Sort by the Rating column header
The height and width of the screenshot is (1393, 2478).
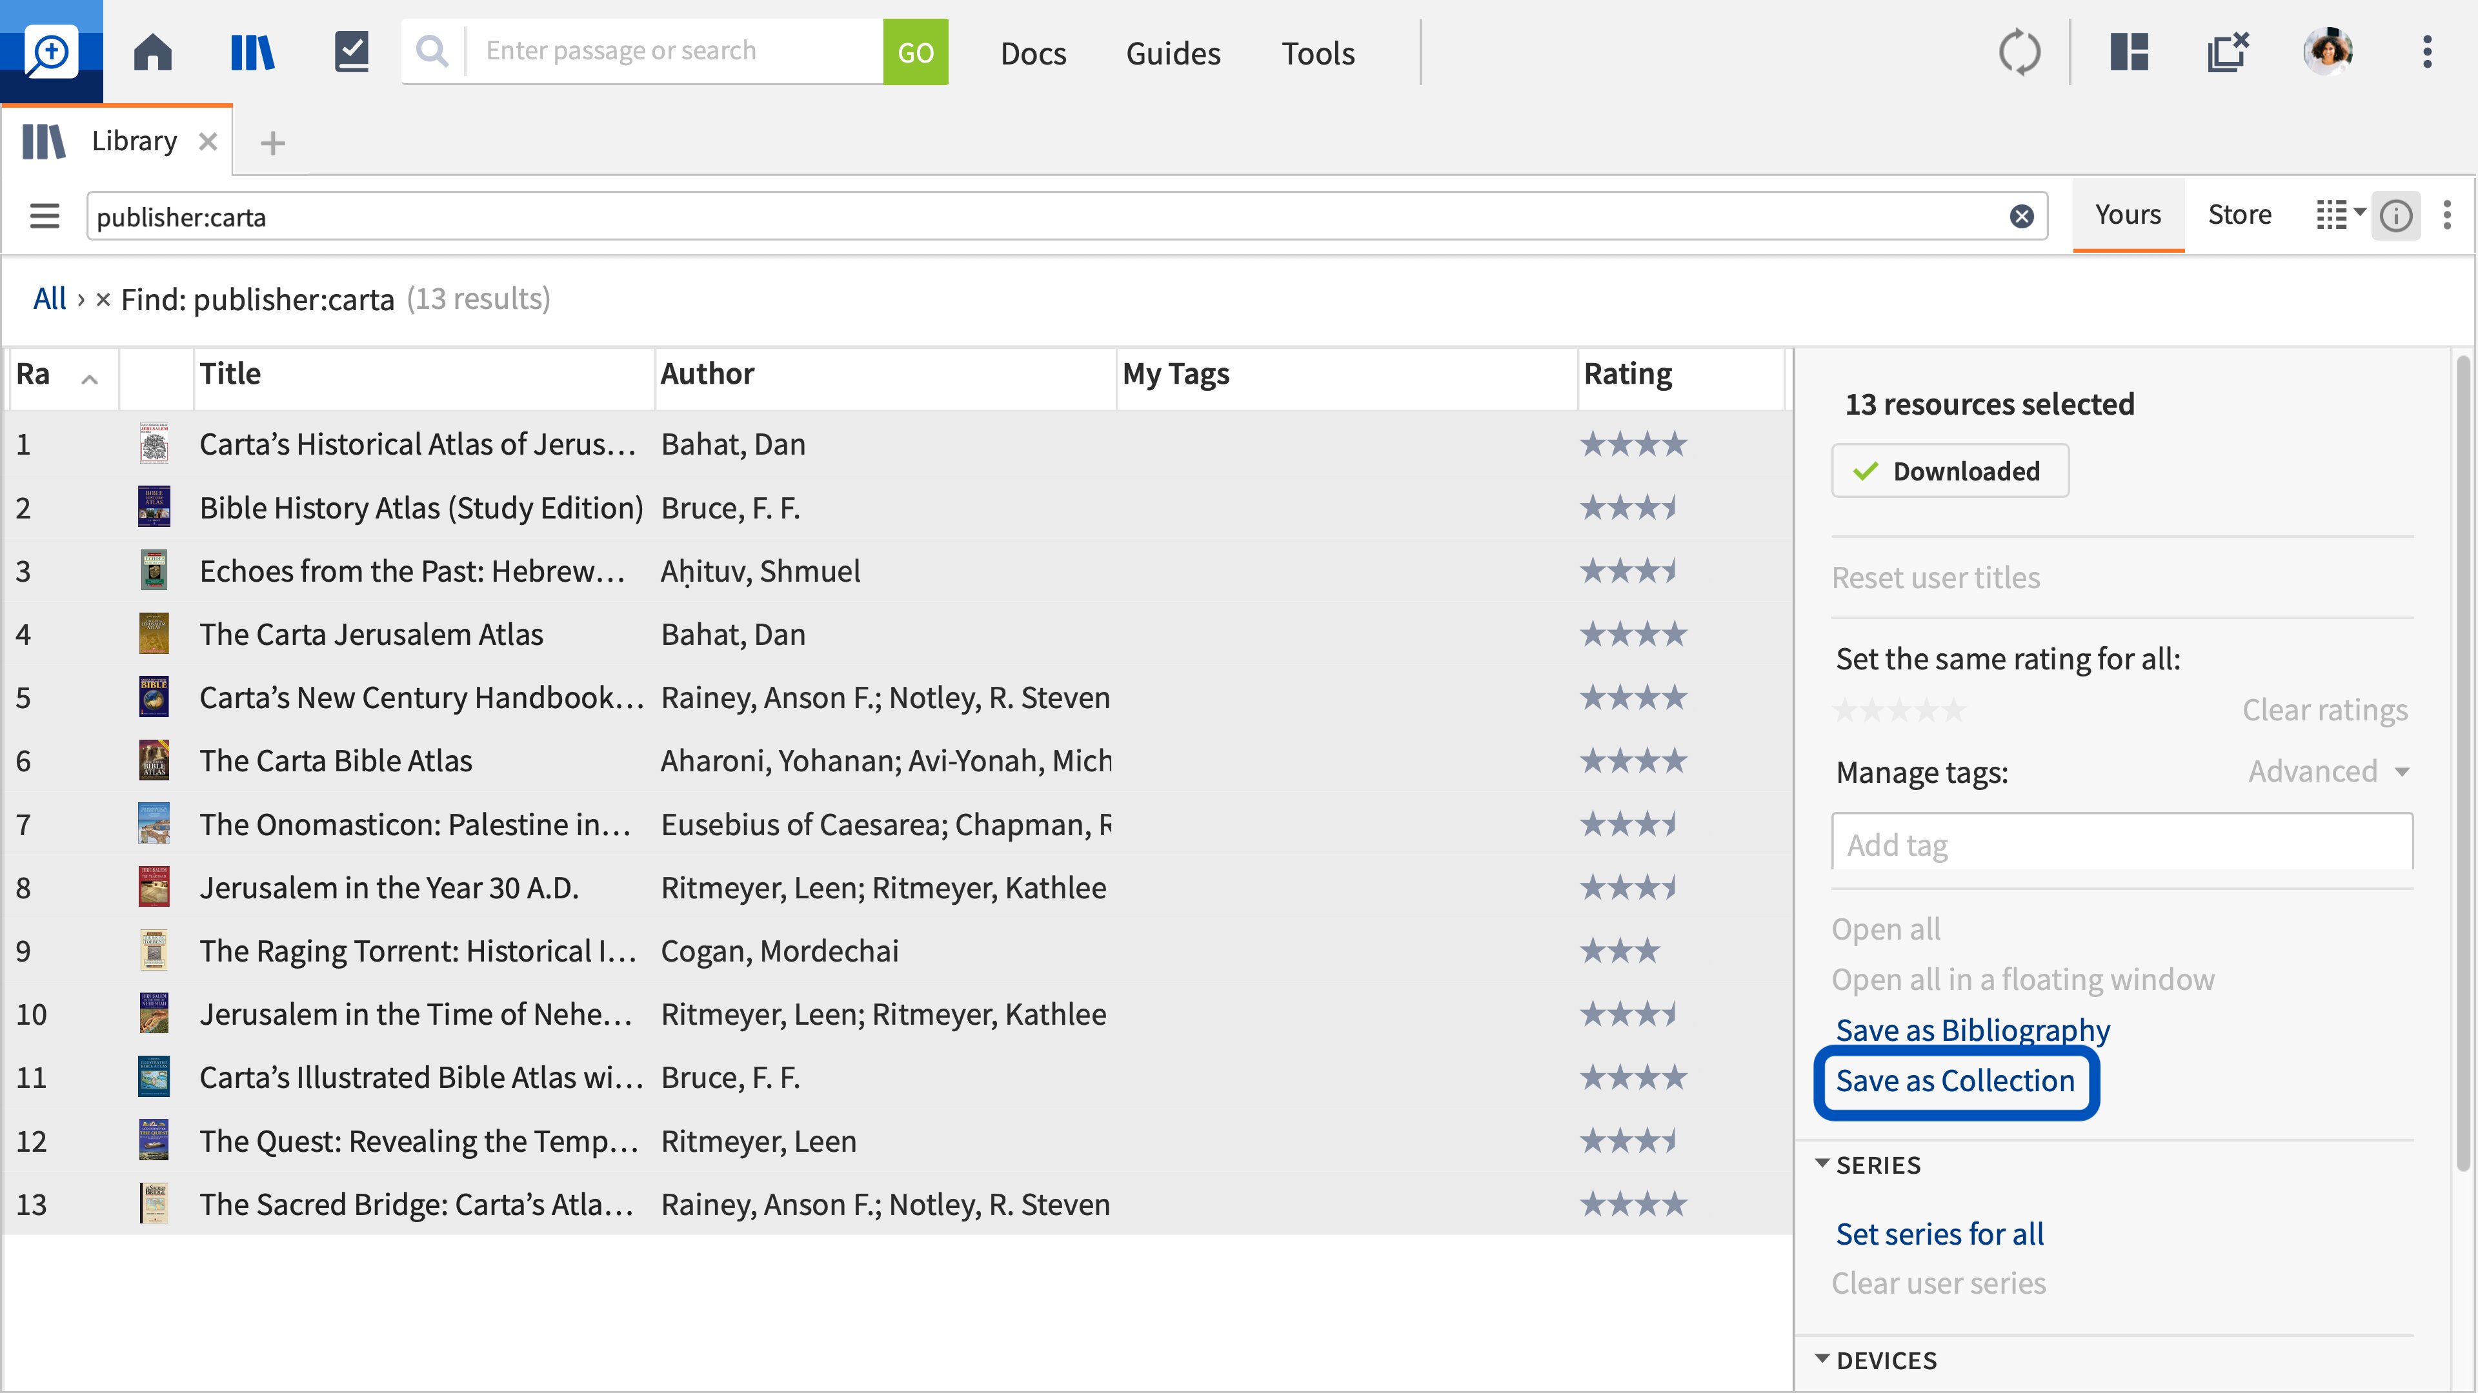(x=1682, y=375)
